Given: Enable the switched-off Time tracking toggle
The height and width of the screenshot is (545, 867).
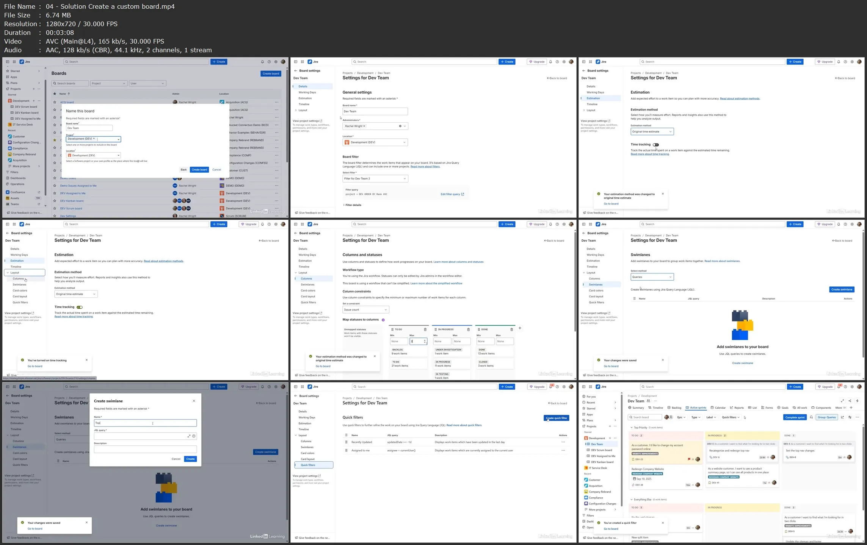Looking at the screenshot, I should [656, 145].
